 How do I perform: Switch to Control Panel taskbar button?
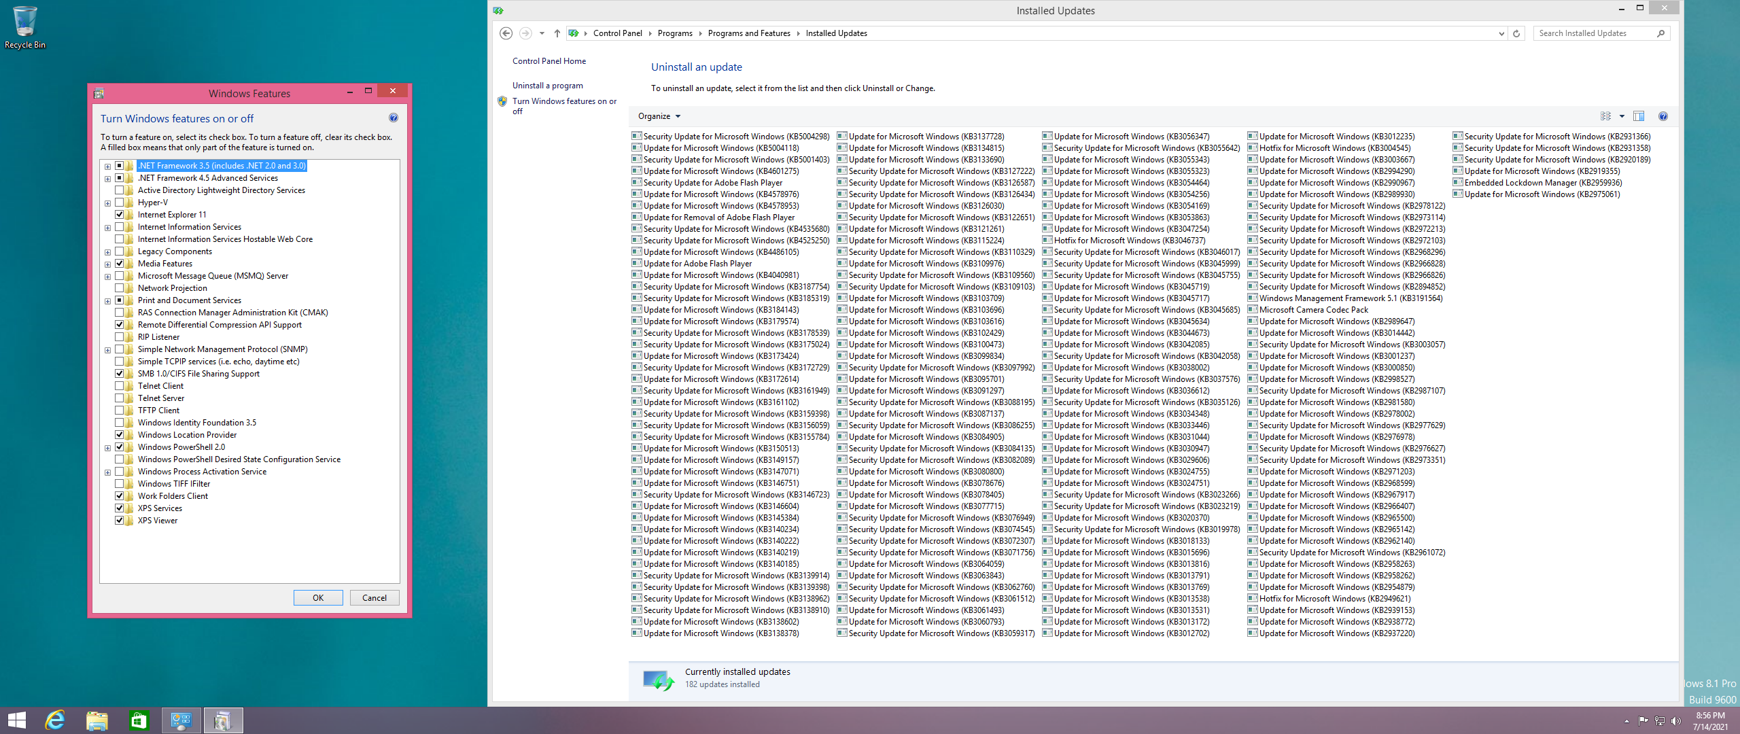(x=181, y=720)
